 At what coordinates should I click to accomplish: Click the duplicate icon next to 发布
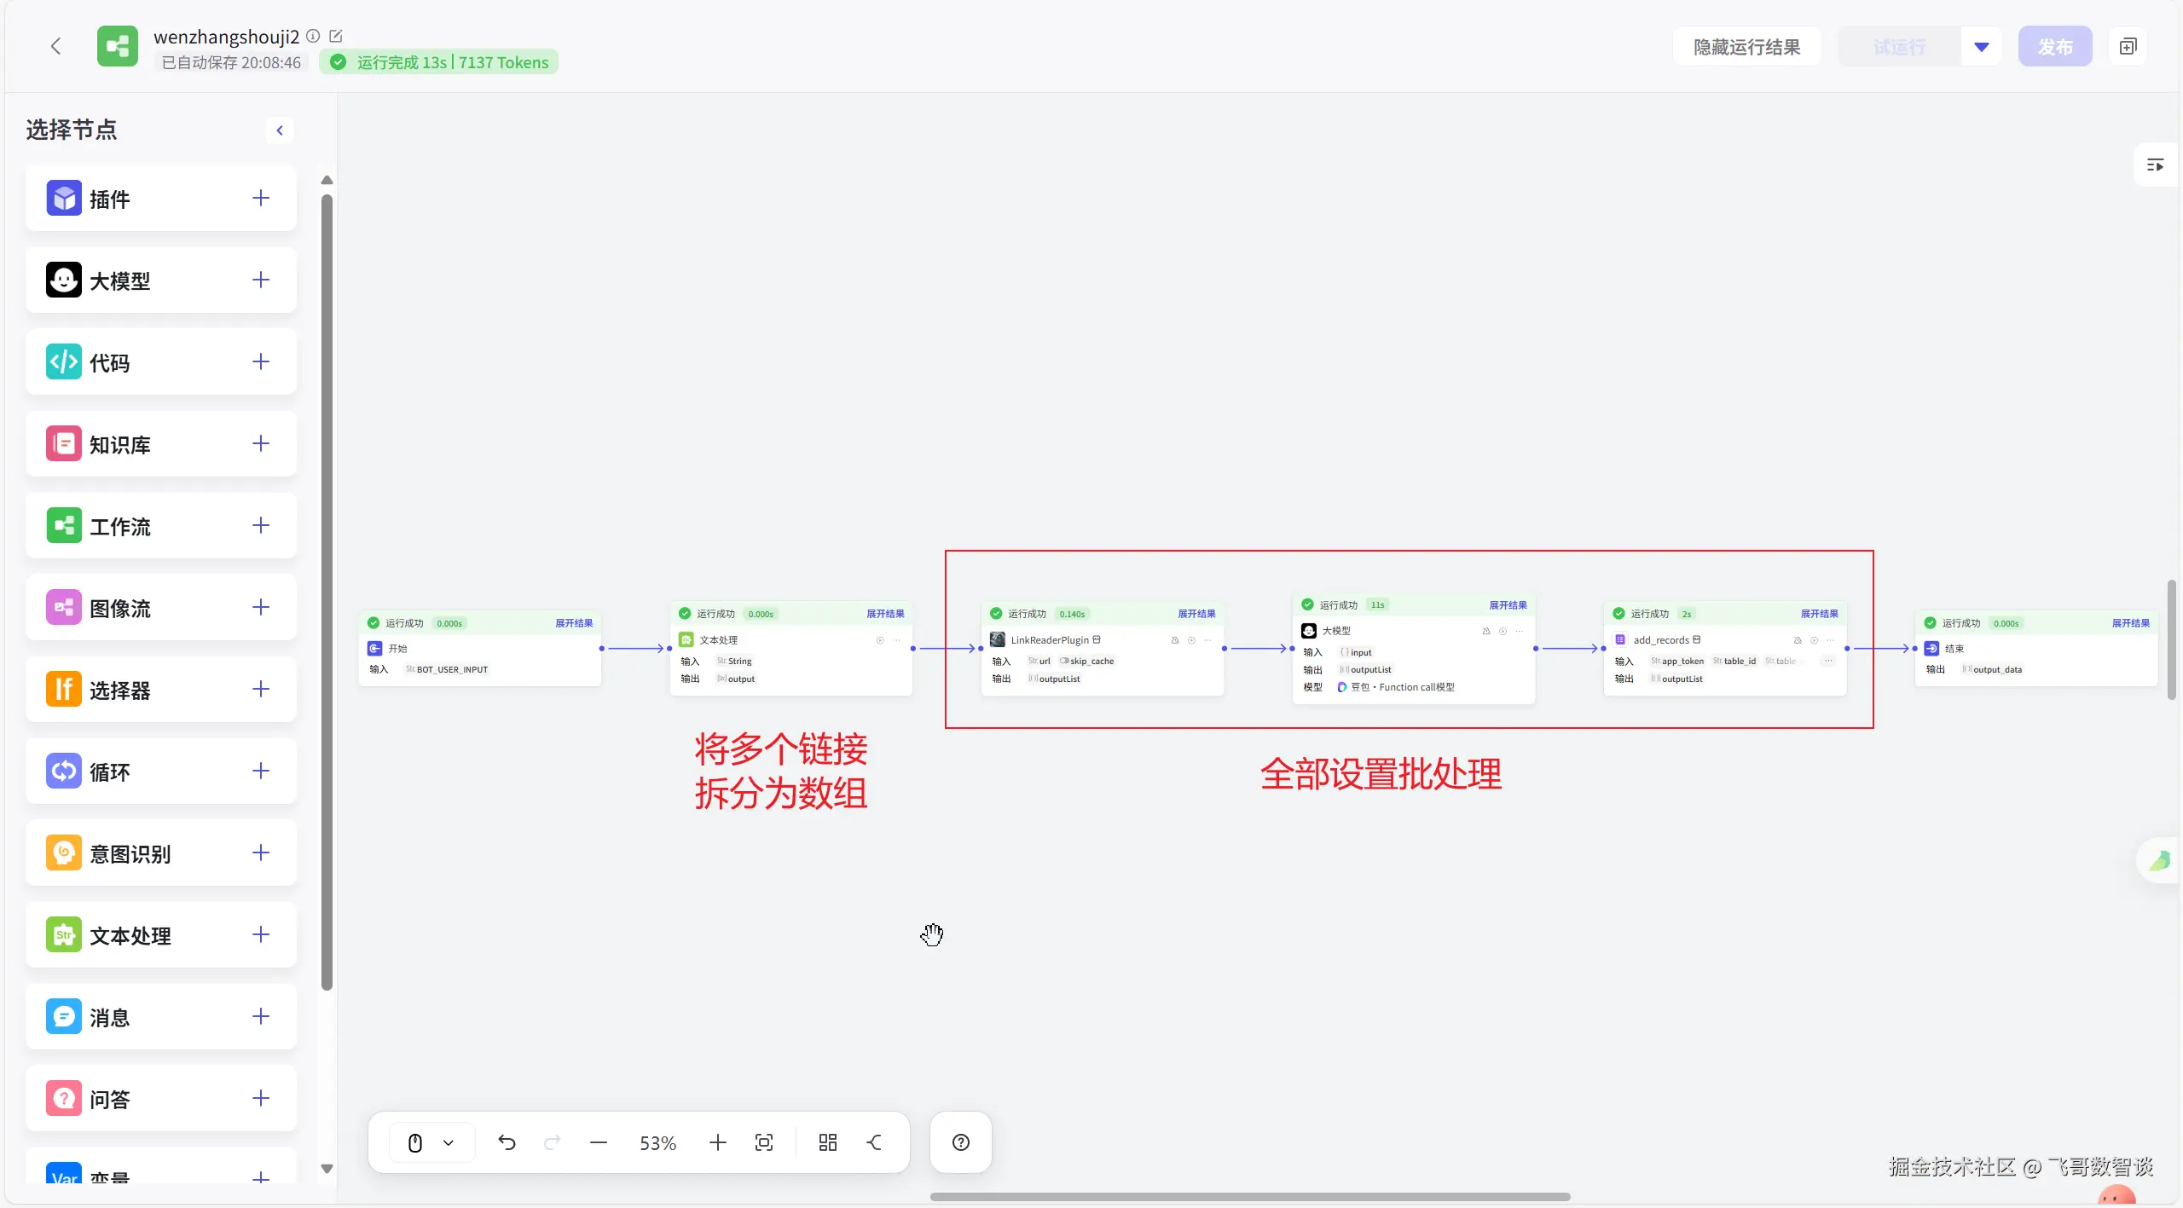click(x=2128, y=46)
